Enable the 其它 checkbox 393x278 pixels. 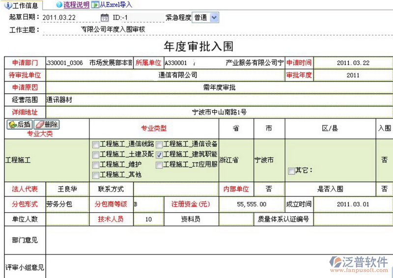pyautogui.click(x=291, y=171)
